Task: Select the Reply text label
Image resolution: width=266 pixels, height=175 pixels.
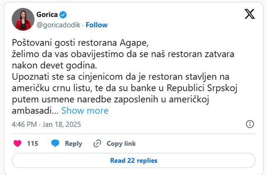Action: tap(73, 143)
